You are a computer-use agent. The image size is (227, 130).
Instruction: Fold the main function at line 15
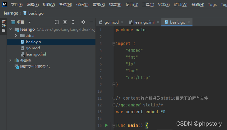(114, 125)
